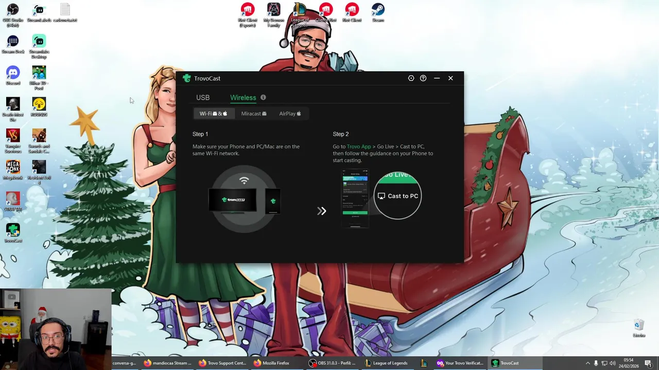Viewport: 659px width, 370px height.
Task: Close the TrovoCast window
Action: tap(450, 78)
